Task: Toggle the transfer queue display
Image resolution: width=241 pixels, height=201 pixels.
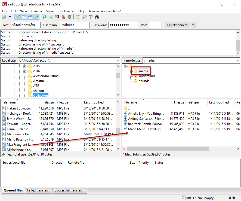Action: point(36,17)
